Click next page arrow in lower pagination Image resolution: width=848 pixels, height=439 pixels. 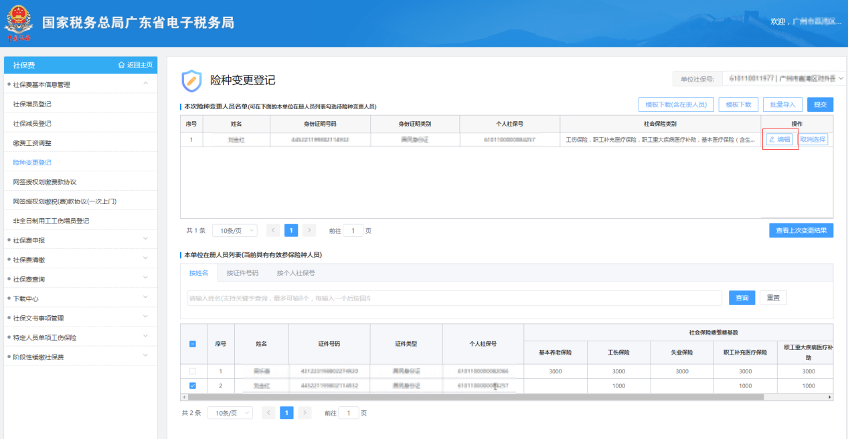[305, 413]
